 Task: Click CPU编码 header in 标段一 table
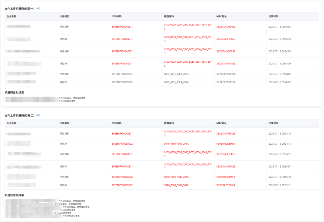(x=116, y=16)
